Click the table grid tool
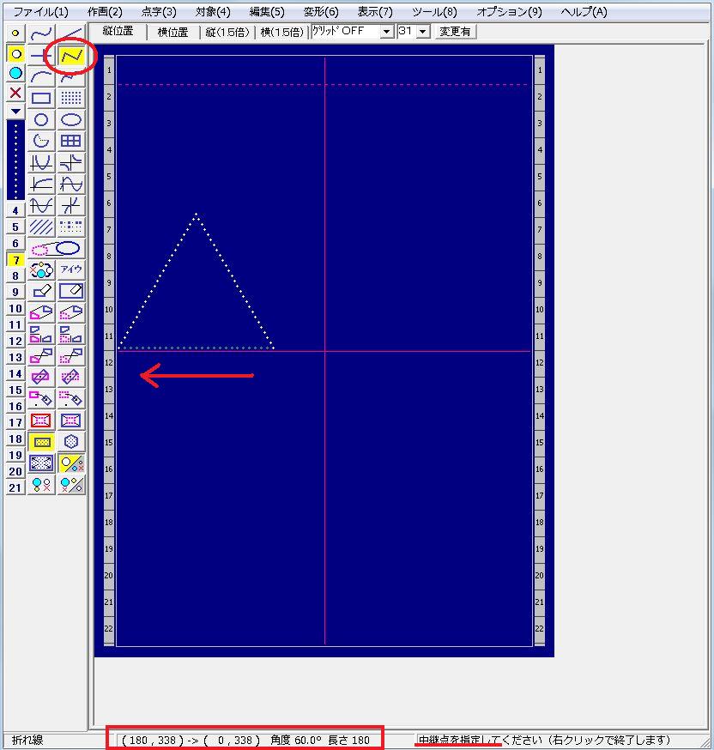Viewport: 714px width, 750px height. pos(71,141)
